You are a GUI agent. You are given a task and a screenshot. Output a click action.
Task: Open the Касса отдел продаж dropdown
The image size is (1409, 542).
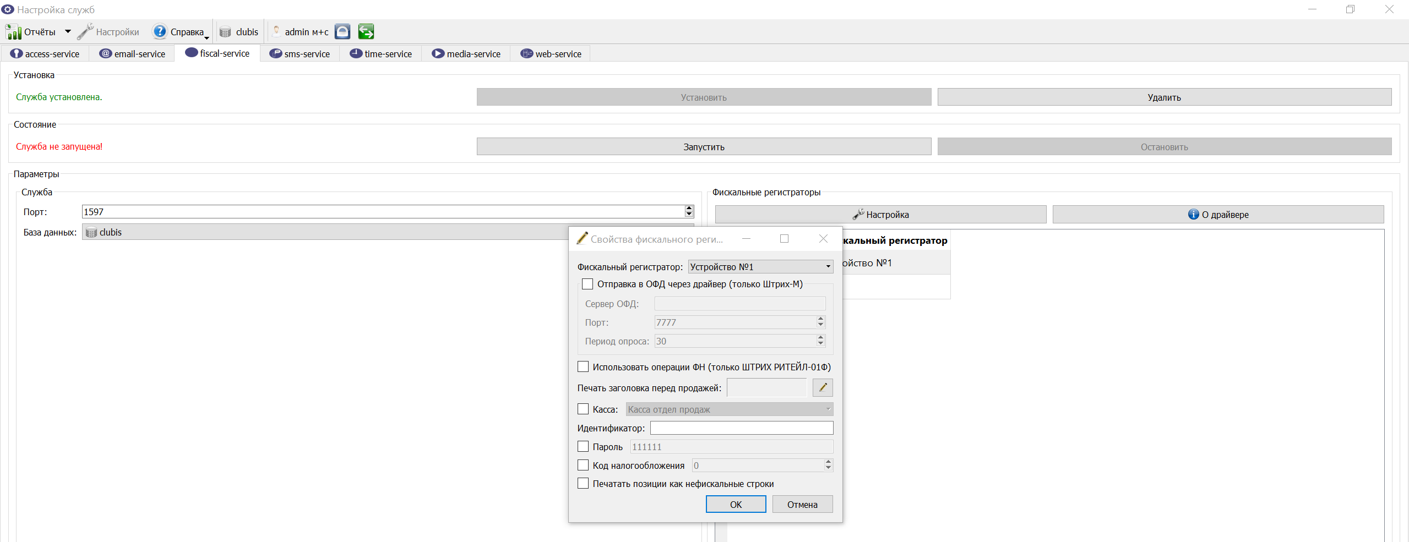pyautogui.click(x=730, y=409)
